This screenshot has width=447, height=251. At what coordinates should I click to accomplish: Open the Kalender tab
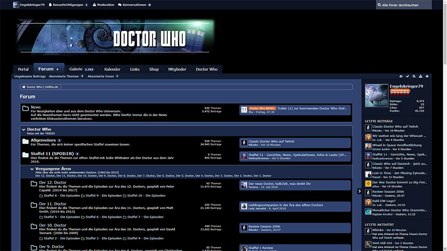pos(112,69)
